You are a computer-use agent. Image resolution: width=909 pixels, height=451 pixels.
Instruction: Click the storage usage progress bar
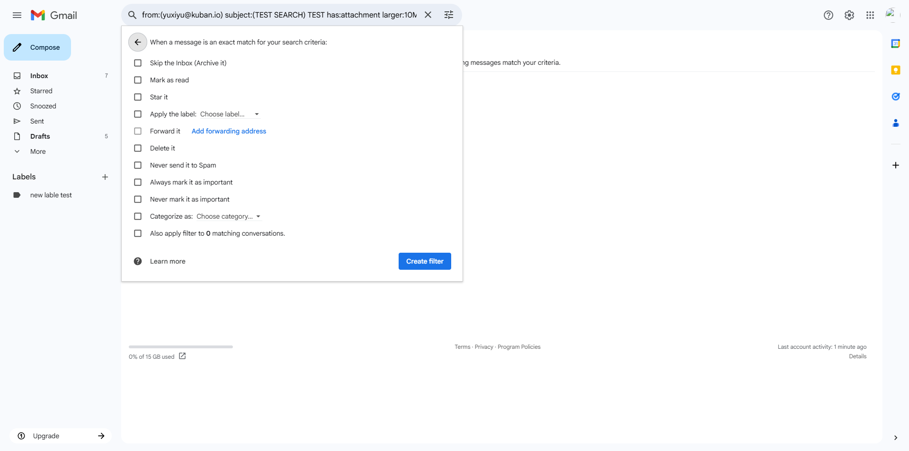point(181,347)
